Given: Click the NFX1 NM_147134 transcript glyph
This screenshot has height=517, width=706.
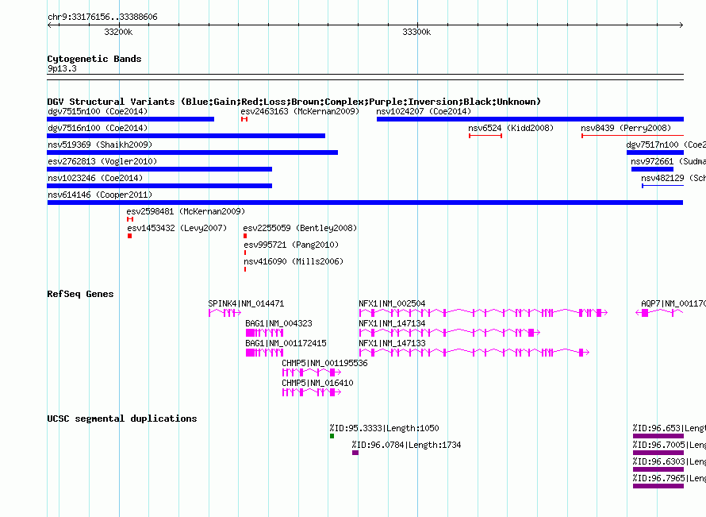Looking at the screenshot, I should coord(450,333).
